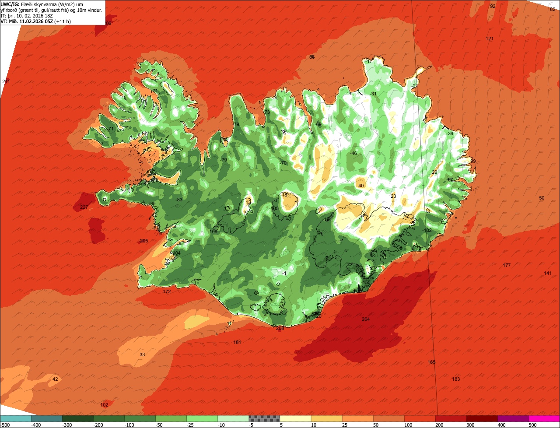Click the -31 value in the northeast
This screenshot has width=560, height=428.
click(x=373, y=94)
